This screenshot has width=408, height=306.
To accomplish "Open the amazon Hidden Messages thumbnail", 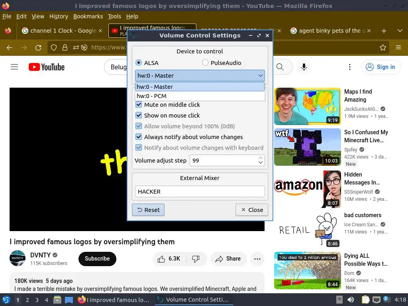I will coord(307,189).
